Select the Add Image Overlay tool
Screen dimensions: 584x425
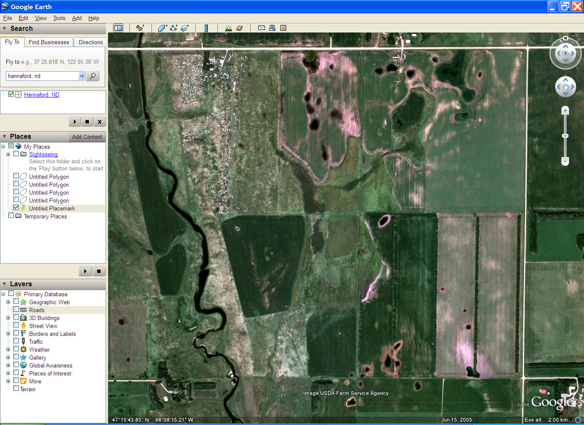(185, 28)
